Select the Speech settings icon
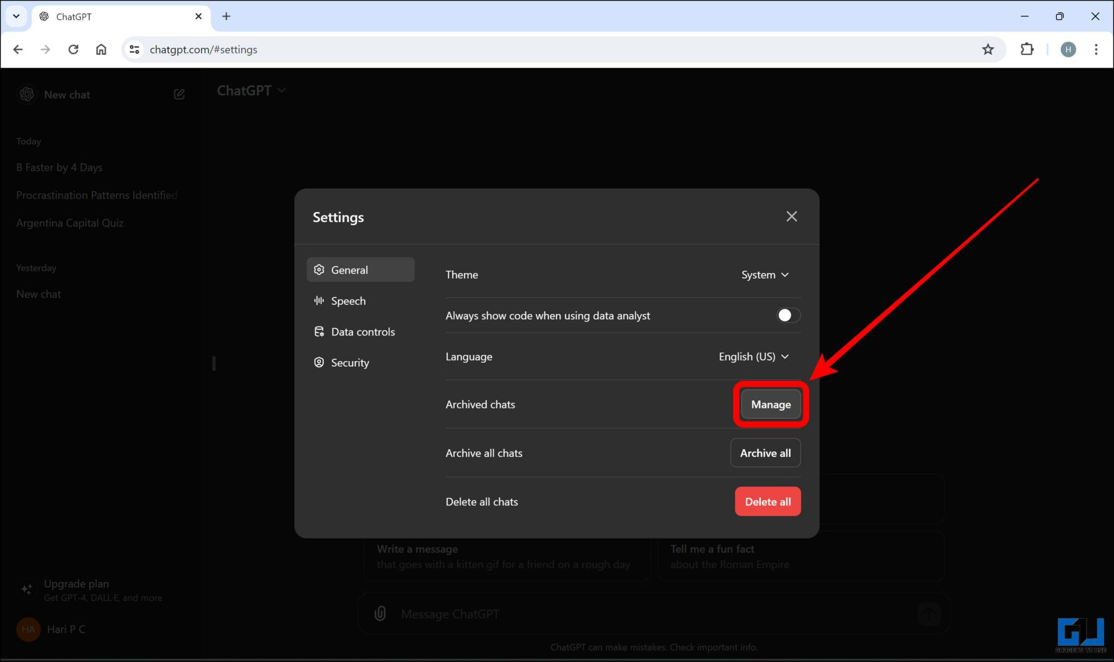Image resolution: width=1114 pixels, height=662 pixels. (x=319, y=300)
